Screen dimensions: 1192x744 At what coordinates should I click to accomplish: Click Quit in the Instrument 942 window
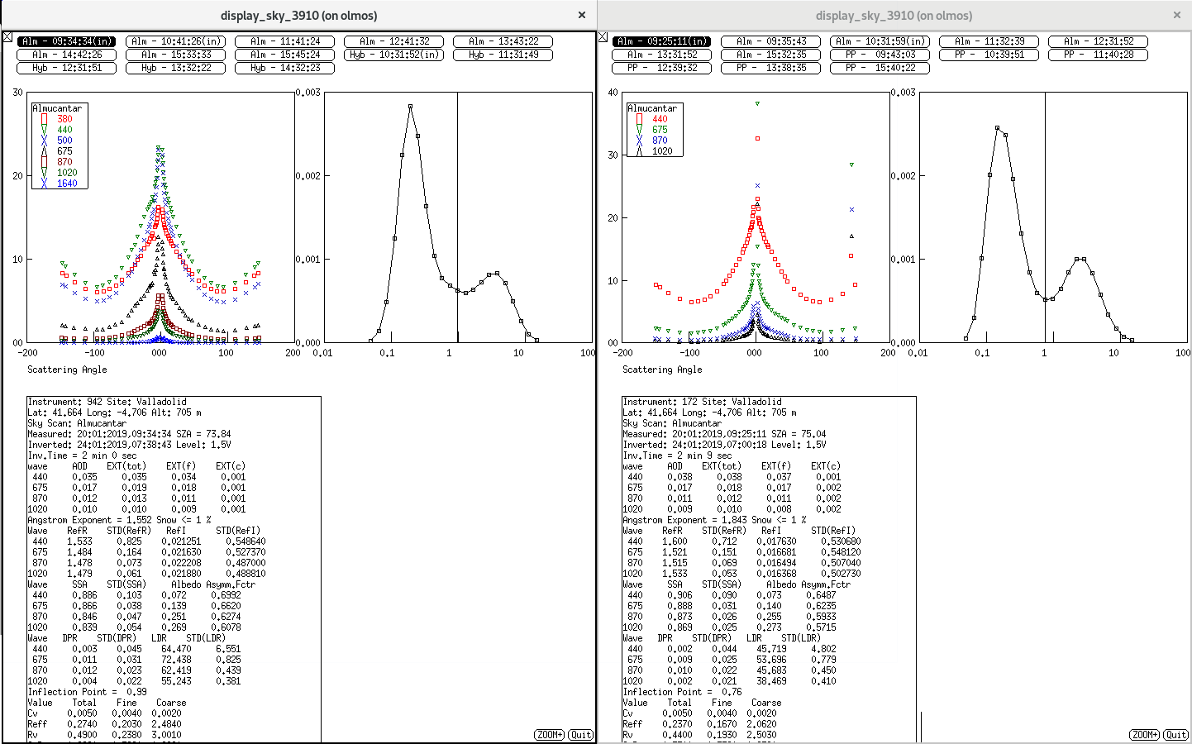click(581, 735)
